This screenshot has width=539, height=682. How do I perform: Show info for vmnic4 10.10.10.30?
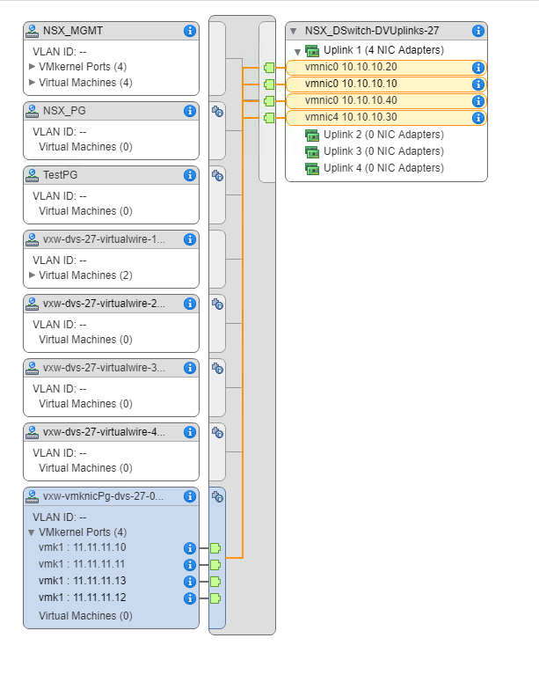pyautogui.click(x=477, y=117)
